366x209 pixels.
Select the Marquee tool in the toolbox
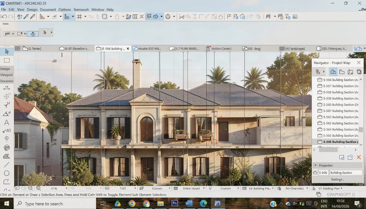pos(7,60)
